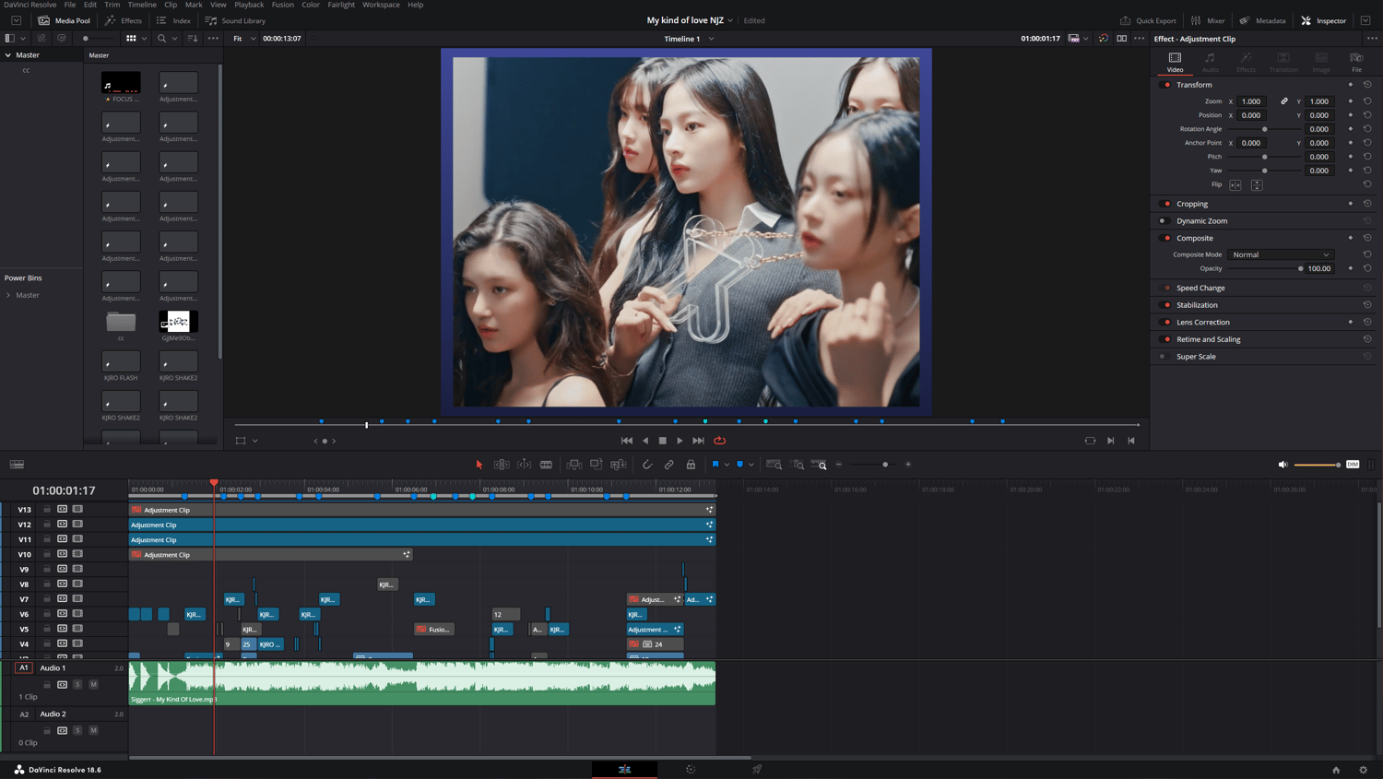Image resolution: width=1383 pixels, height=779 pixels.
Task: Click the timeline zoom-in plus button
Action: (x=908, y=465)
